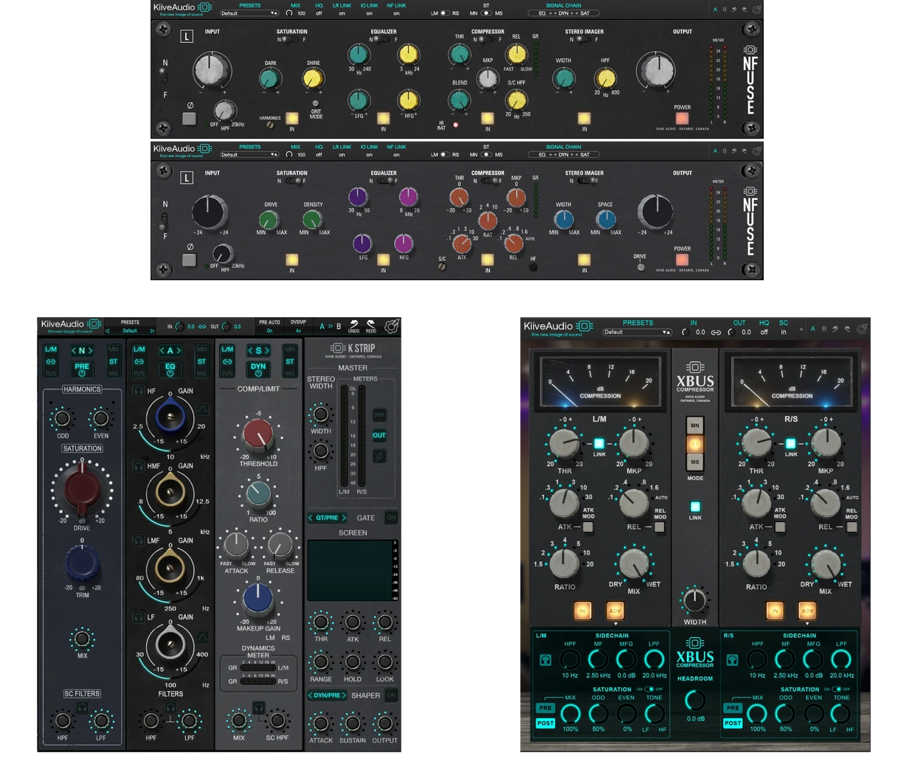Toggle Compressor IN button on top NFuse

(x=487, y=118)
